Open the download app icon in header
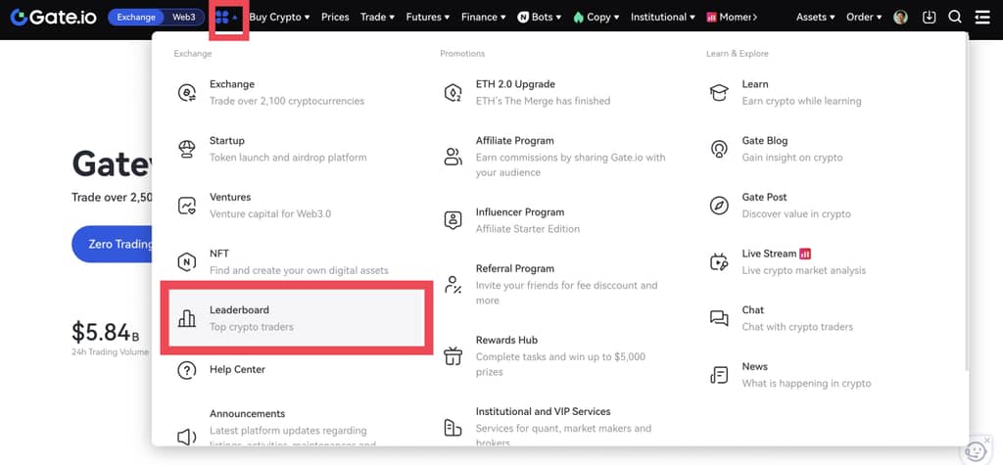Viewport: 1003px width, 465px height. 930,17
